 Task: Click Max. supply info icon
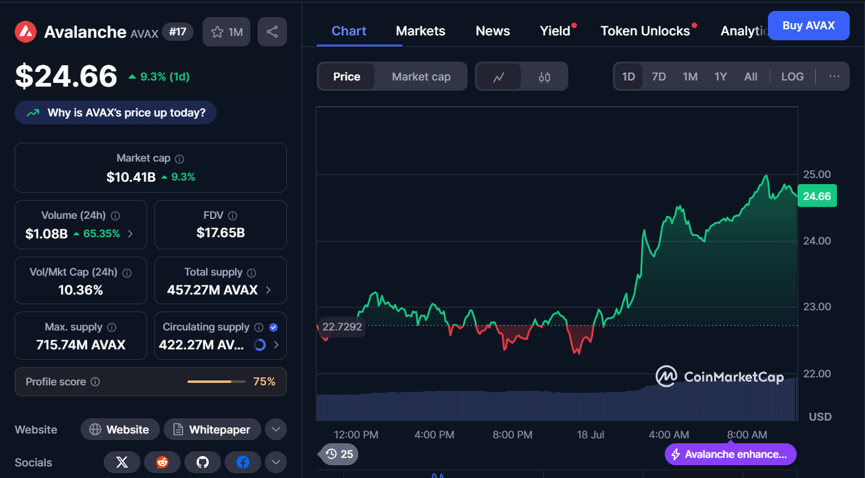pos(112,327)
